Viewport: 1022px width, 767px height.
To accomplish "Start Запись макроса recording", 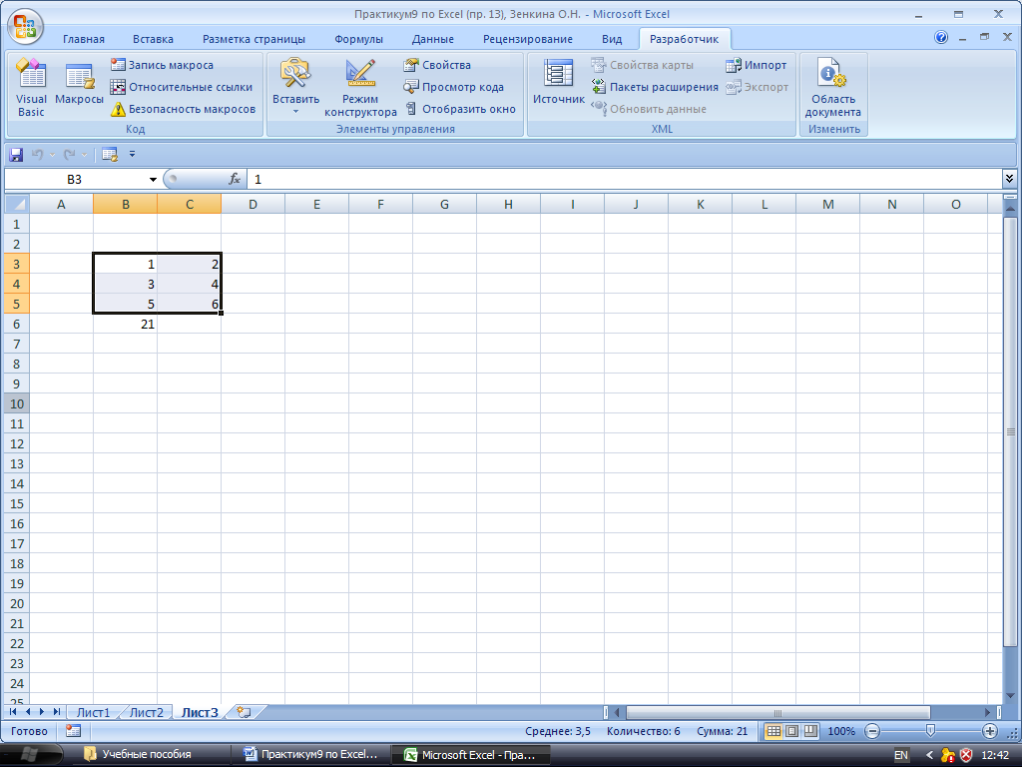I will point(162,65).
